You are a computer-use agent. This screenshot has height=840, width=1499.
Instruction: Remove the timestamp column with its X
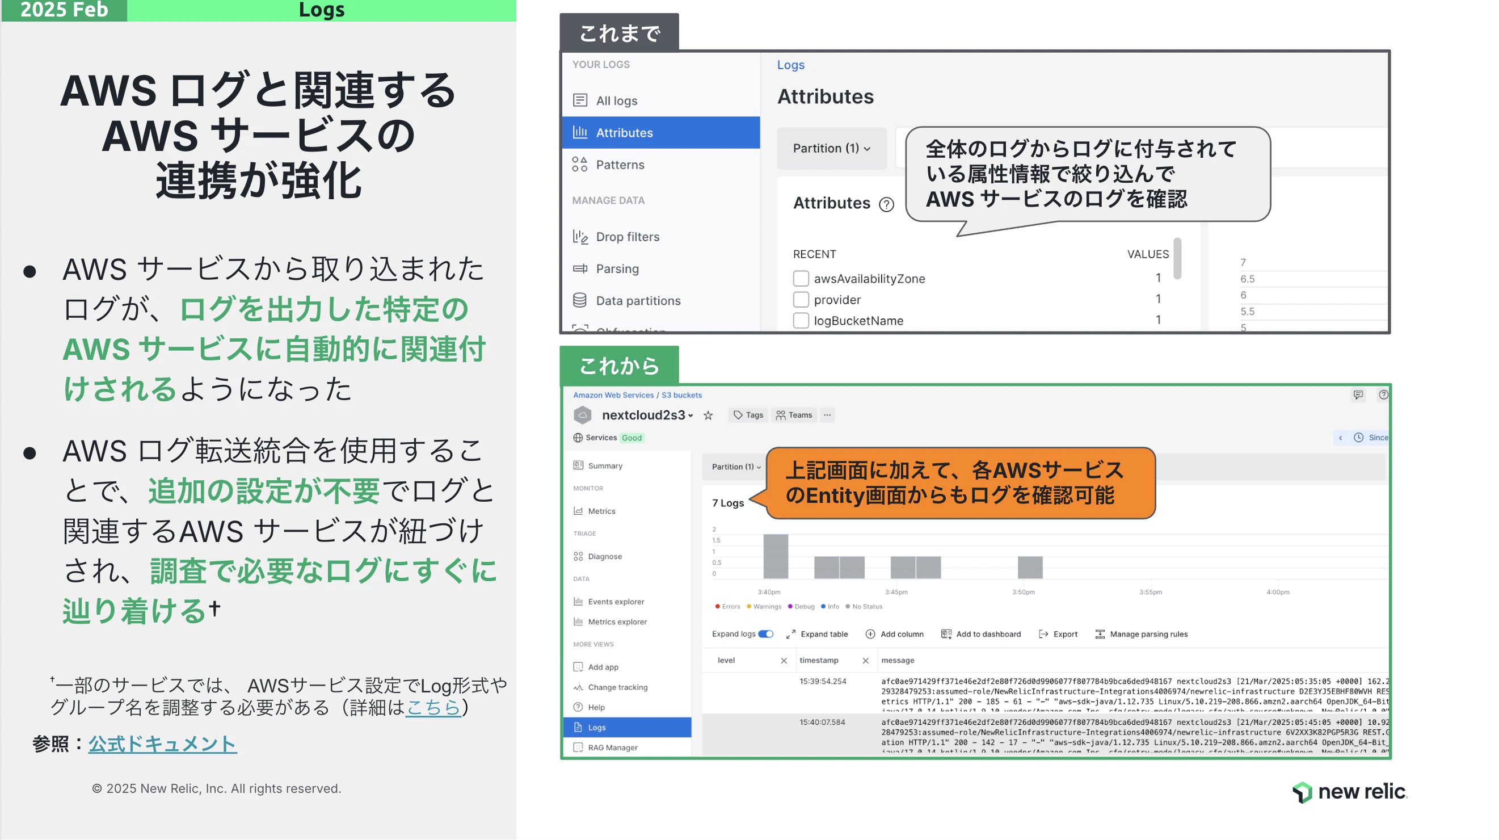click(865, 661)
